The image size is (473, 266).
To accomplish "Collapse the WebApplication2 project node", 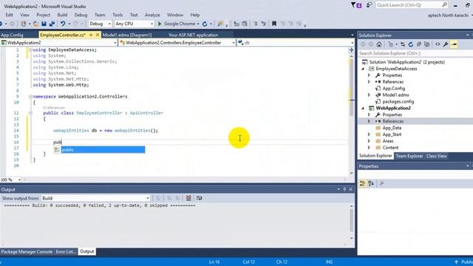I will [x=363, y=109].
